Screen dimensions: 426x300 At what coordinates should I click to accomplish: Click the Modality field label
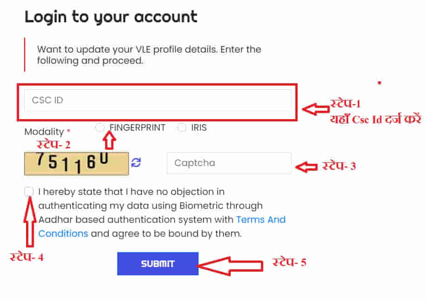coord(44,132)
